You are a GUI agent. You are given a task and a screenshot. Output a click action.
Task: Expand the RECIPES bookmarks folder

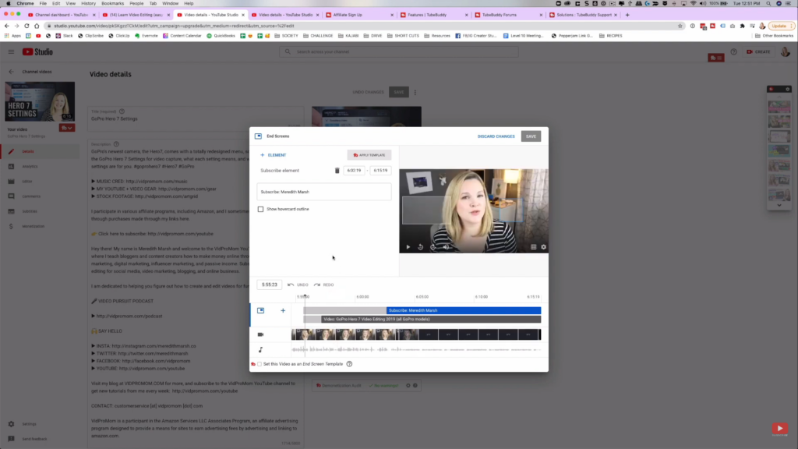point(611,36)
